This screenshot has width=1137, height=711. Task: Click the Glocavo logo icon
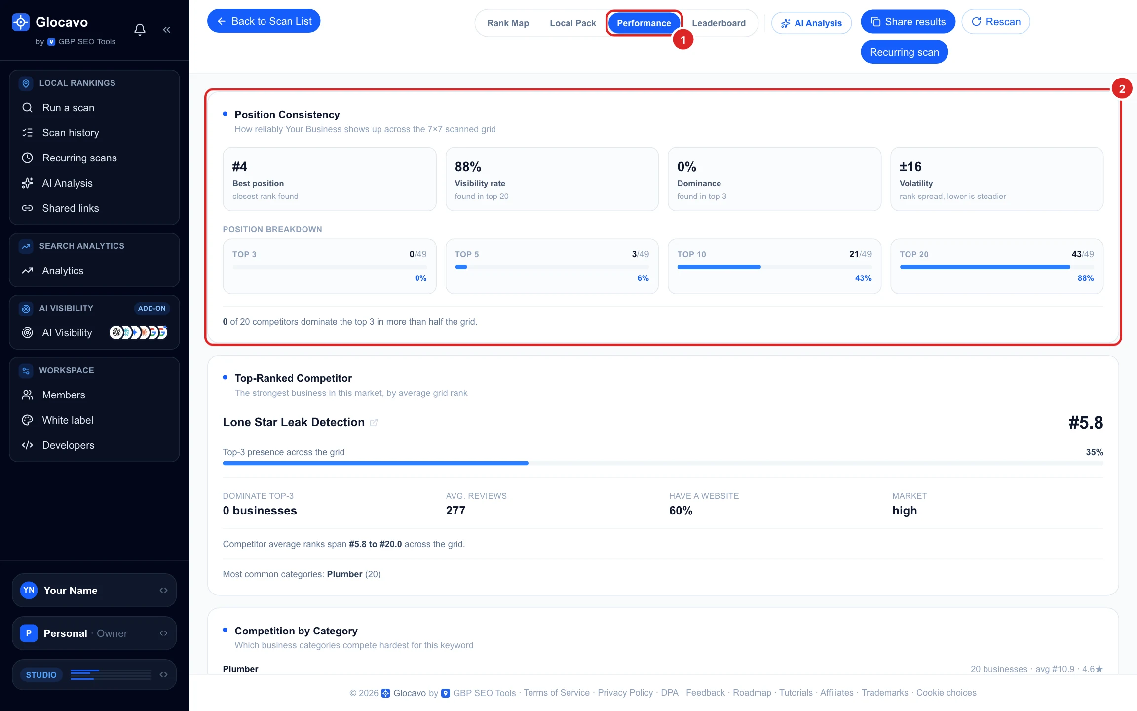click(21, 22)
